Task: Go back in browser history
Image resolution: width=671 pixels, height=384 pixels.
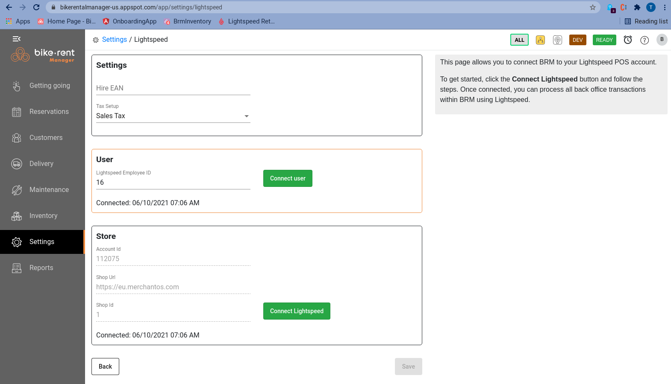Action: (x=9, y=7)
